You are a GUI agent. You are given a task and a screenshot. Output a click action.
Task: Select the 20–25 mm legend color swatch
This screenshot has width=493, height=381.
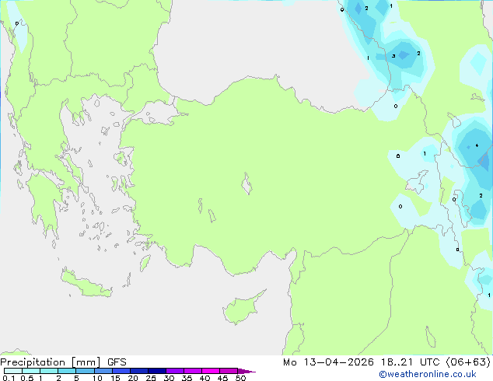pos(139,371)
